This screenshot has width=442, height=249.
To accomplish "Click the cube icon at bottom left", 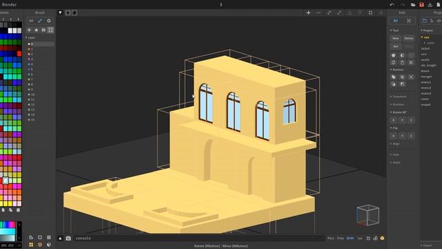I will pos(49,244).
